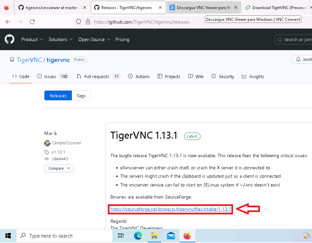Show site security via the padlock icon
This screenshot has height=243, width=312.
(88, 22)
